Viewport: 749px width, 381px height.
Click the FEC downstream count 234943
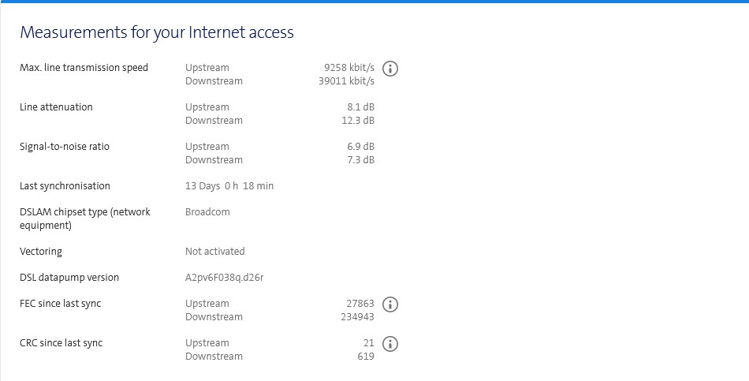(357, 317)
